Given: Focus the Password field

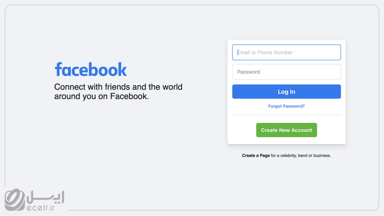Looking at the screenshot, I should (x=286, y=72).
